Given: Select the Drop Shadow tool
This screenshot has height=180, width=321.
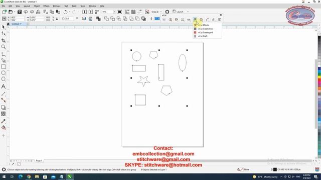Looking at the screenshot, I should 4,107.
